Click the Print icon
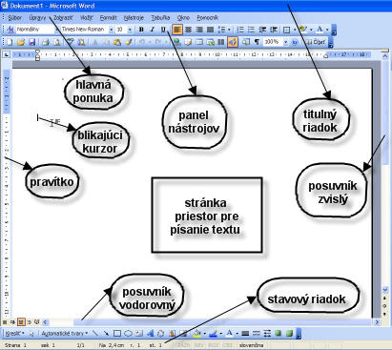The width and height of the screenshot is (392, 350). pos(46,42)
